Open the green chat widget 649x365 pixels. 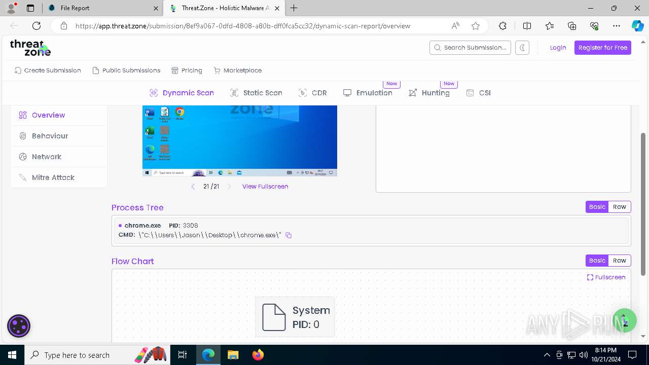click(x=625, y=320)
